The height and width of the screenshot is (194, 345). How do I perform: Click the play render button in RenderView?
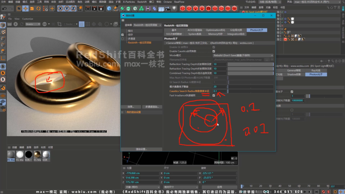tap(15, 24)
